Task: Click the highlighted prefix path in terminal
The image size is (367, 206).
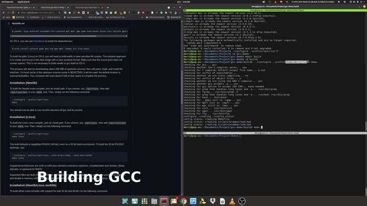Action: pyautogui.click(x=296, y=62)
